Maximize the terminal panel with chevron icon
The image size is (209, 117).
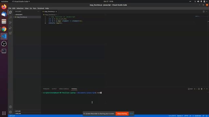[x=204, y=89]
